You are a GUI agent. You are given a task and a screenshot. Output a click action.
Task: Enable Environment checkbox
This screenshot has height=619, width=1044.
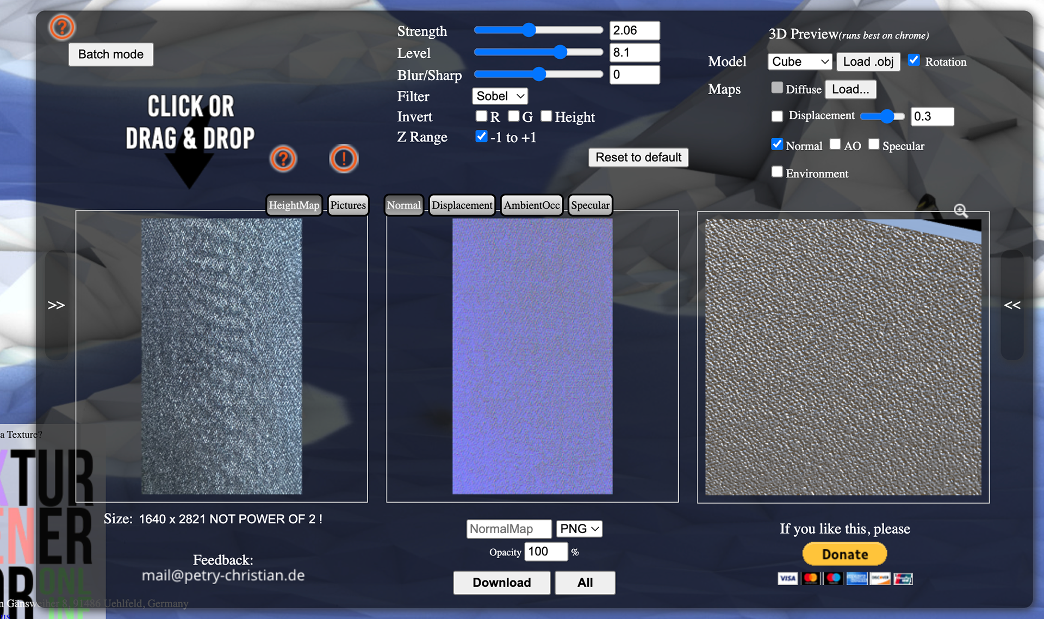777,172
